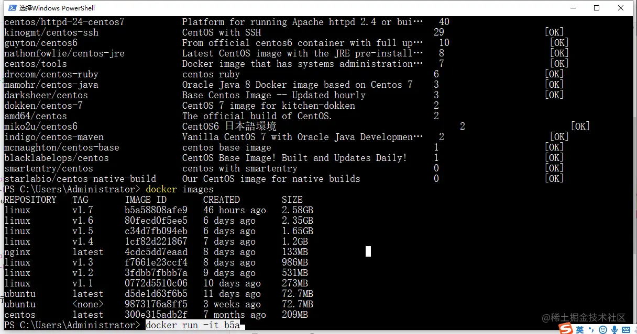Click image ID c34d7fb094eb

(x=156, y=231)
